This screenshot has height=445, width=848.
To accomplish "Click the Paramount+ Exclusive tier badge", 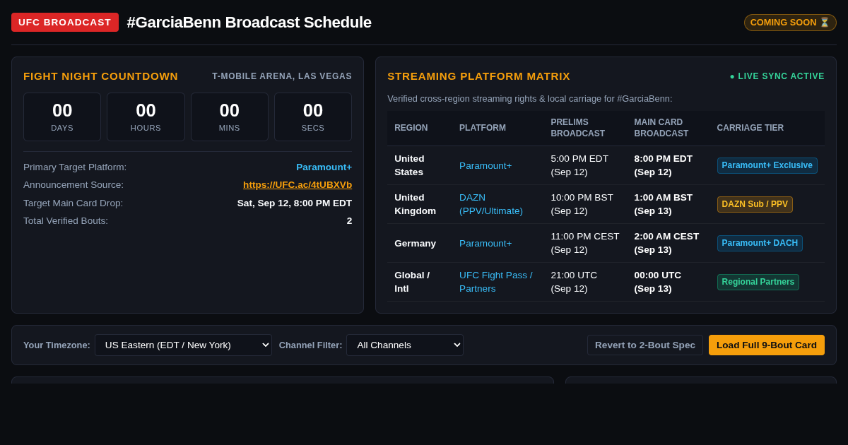I will point(767,165).
